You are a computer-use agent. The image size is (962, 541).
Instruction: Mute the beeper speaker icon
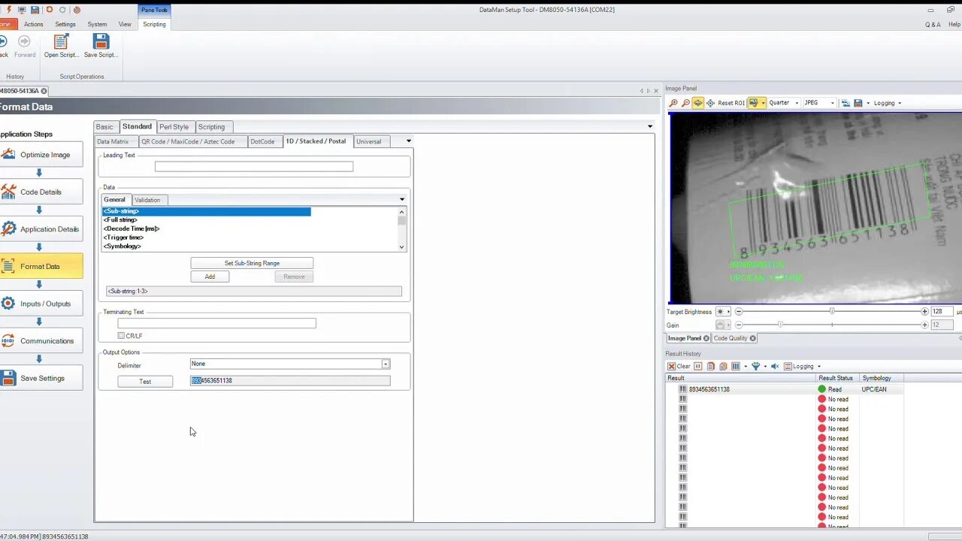(775, 366)
